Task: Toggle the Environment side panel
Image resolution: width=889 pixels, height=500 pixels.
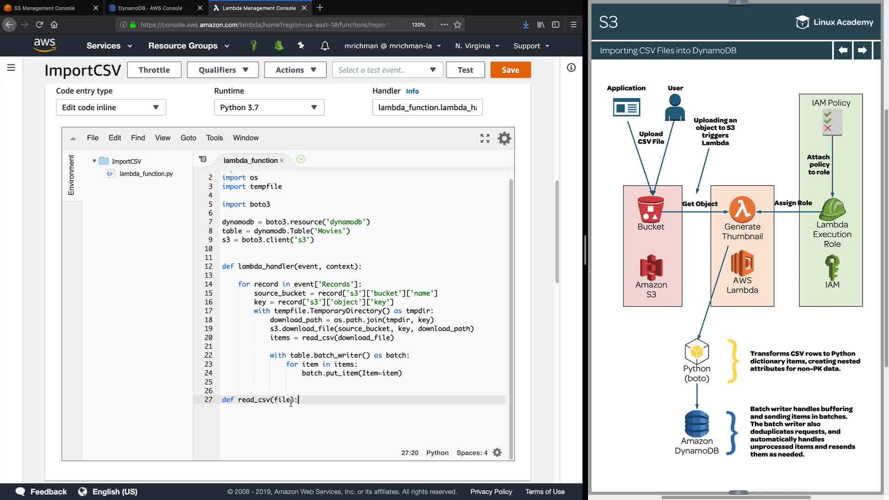Action: 71,175
